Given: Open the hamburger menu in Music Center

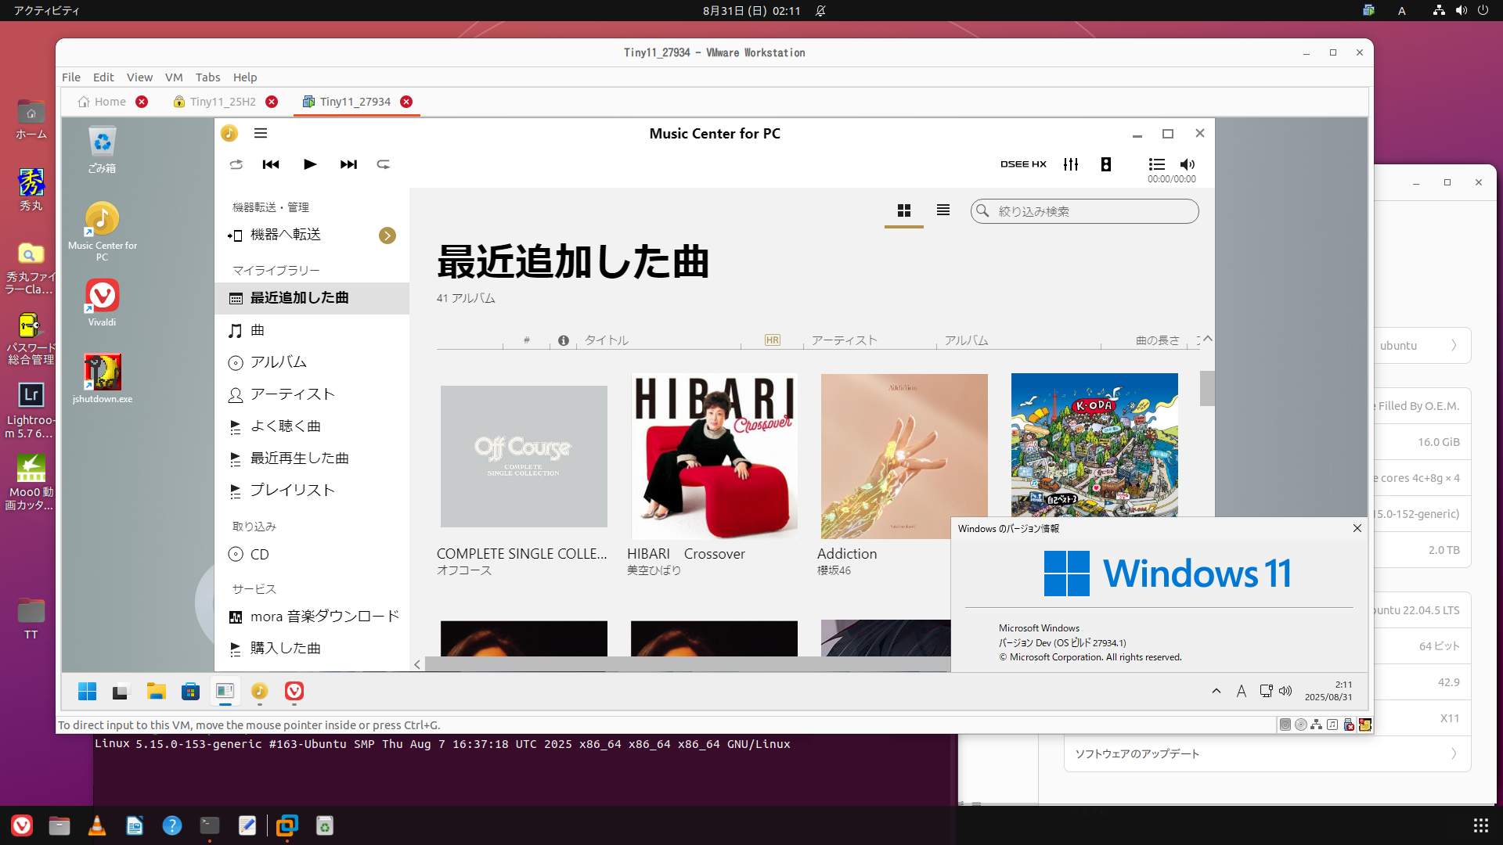Looking at the screenshot, I should (261, 134).
